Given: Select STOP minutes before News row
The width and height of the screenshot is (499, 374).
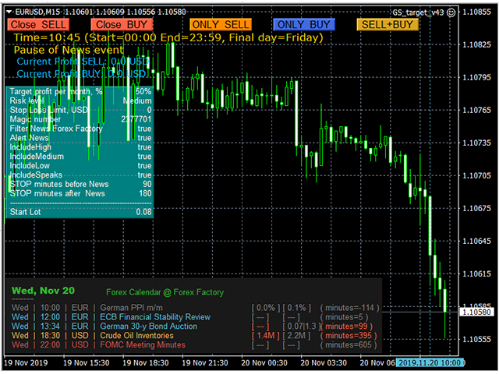Looking at the screenshot, I should [80, 184].
